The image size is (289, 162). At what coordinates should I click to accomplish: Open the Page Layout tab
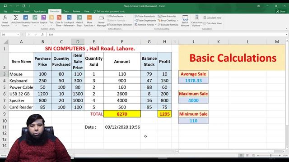click(40, 11)
